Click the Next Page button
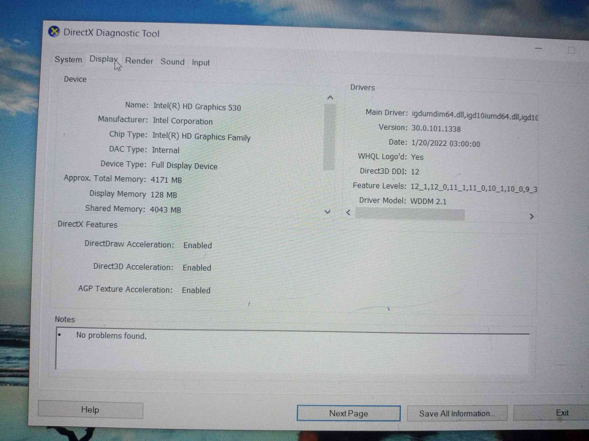This screenshot has width=589, height=441. 349,413
